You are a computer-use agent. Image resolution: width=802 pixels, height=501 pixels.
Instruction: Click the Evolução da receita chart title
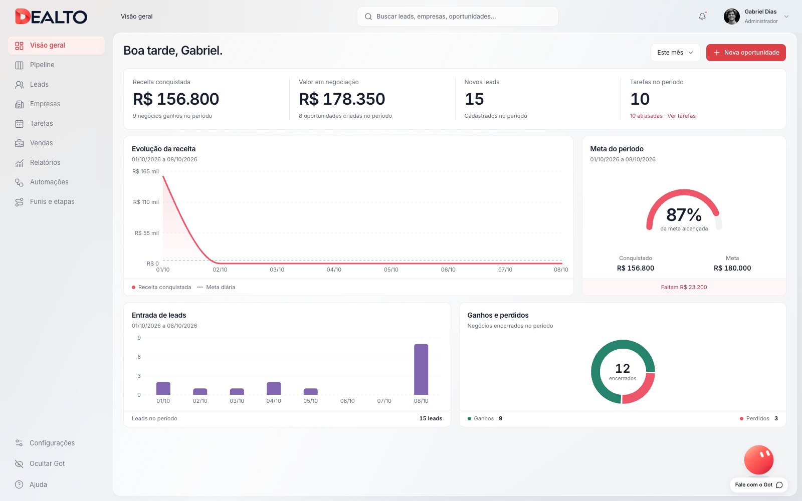coord(164,149)
